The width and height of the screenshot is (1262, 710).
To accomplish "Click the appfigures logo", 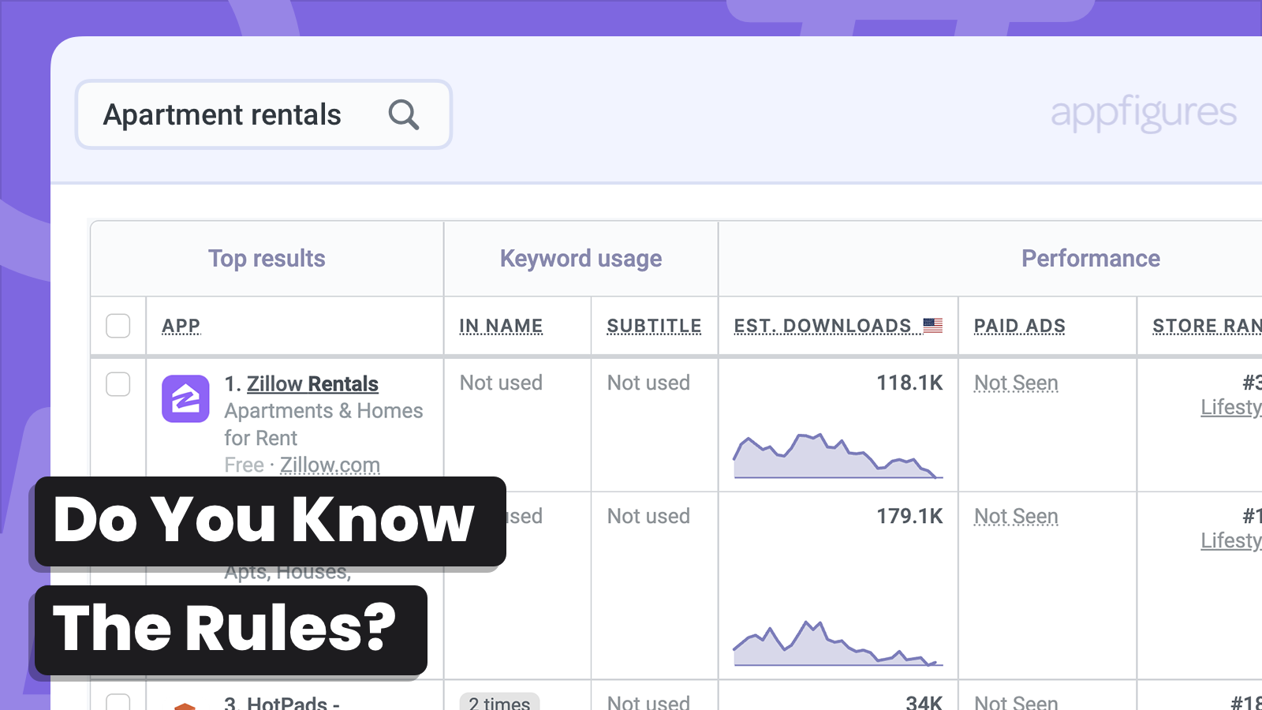I will pos(1144,113).
